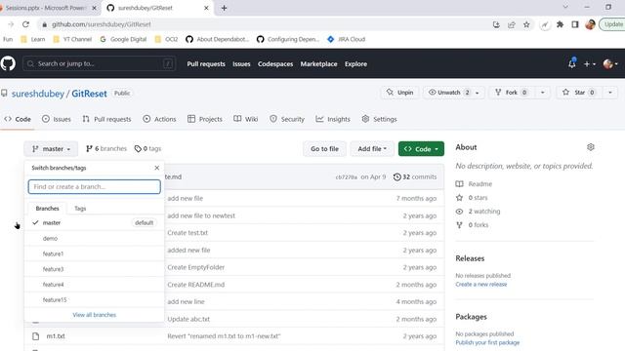Screen dimensions: 625x351
Task: Open the Issues repository tab
Action: (x=57, y=119)
